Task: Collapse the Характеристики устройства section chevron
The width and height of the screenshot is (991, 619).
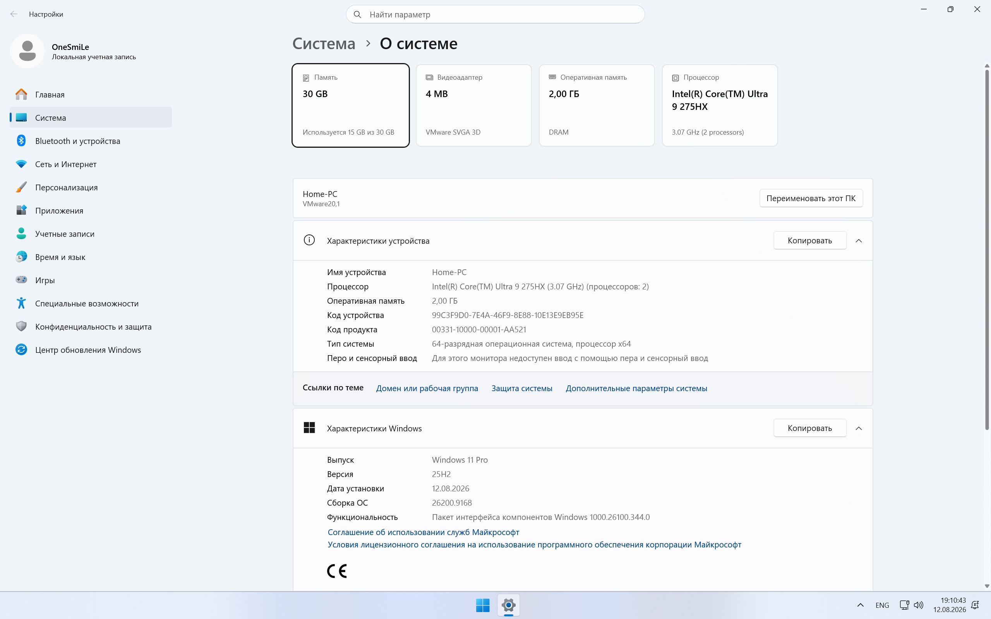Action: tap(859, 241)
